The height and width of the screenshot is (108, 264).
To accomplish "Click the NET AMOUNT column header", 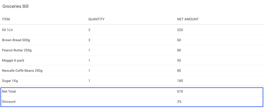I will 188,19.
